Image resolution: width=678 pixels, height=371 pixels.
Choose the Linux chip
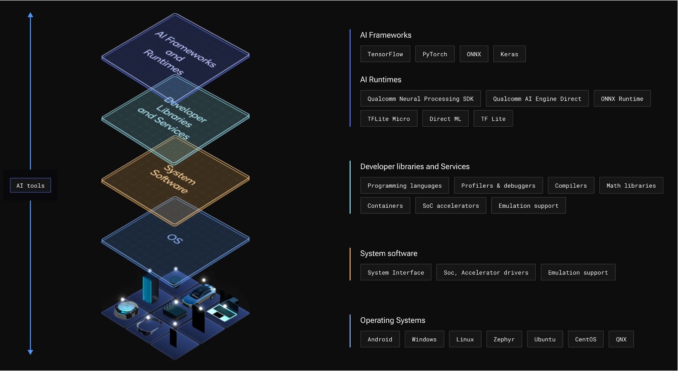pos(465,339)
